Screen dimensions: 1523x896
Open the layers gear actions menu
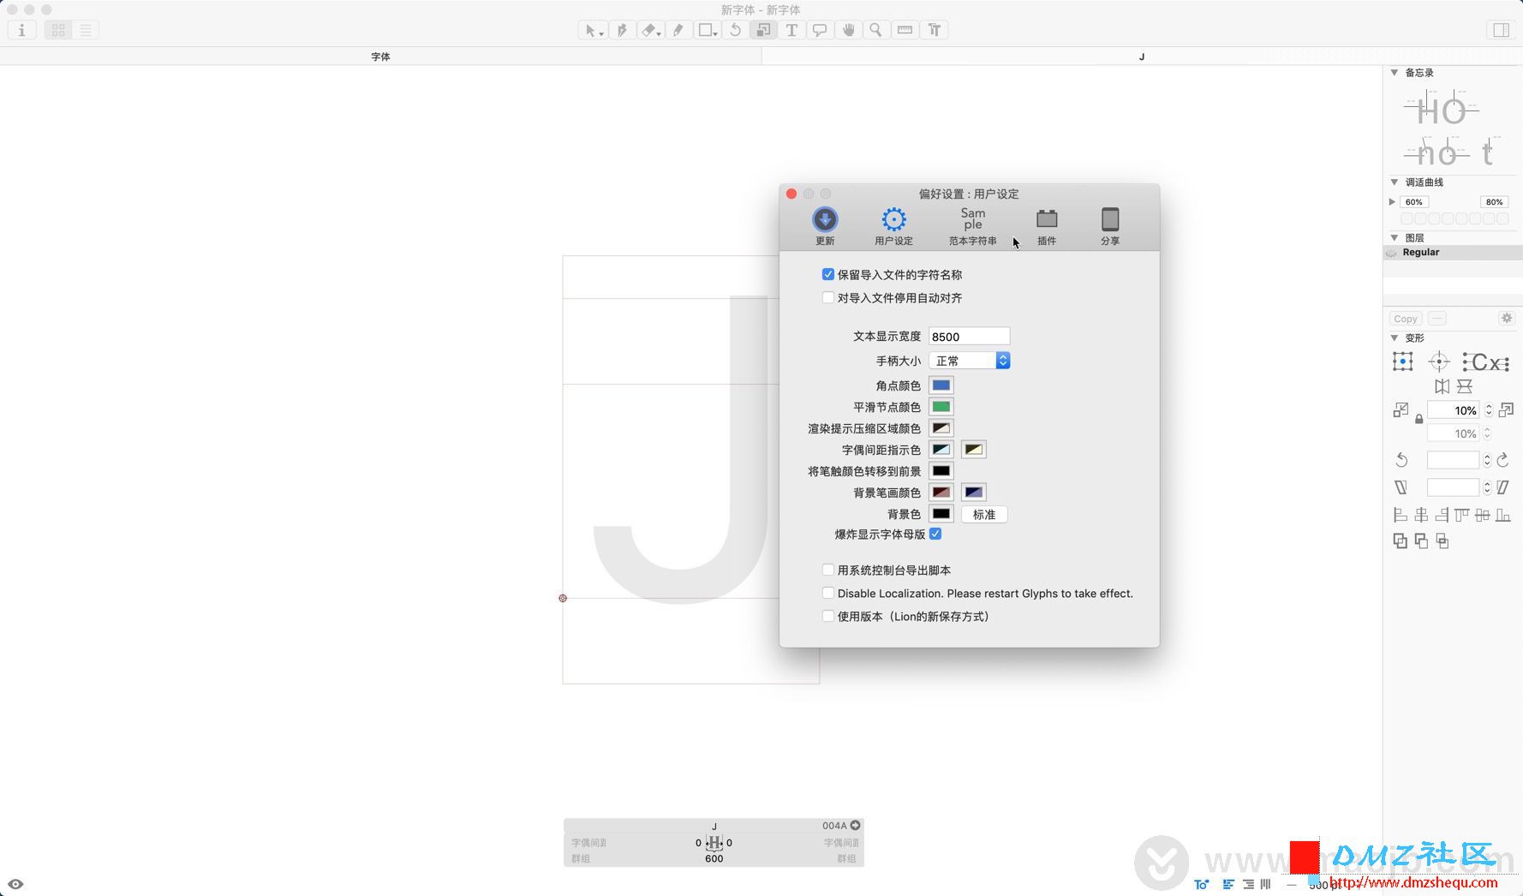coord(1506,318)
